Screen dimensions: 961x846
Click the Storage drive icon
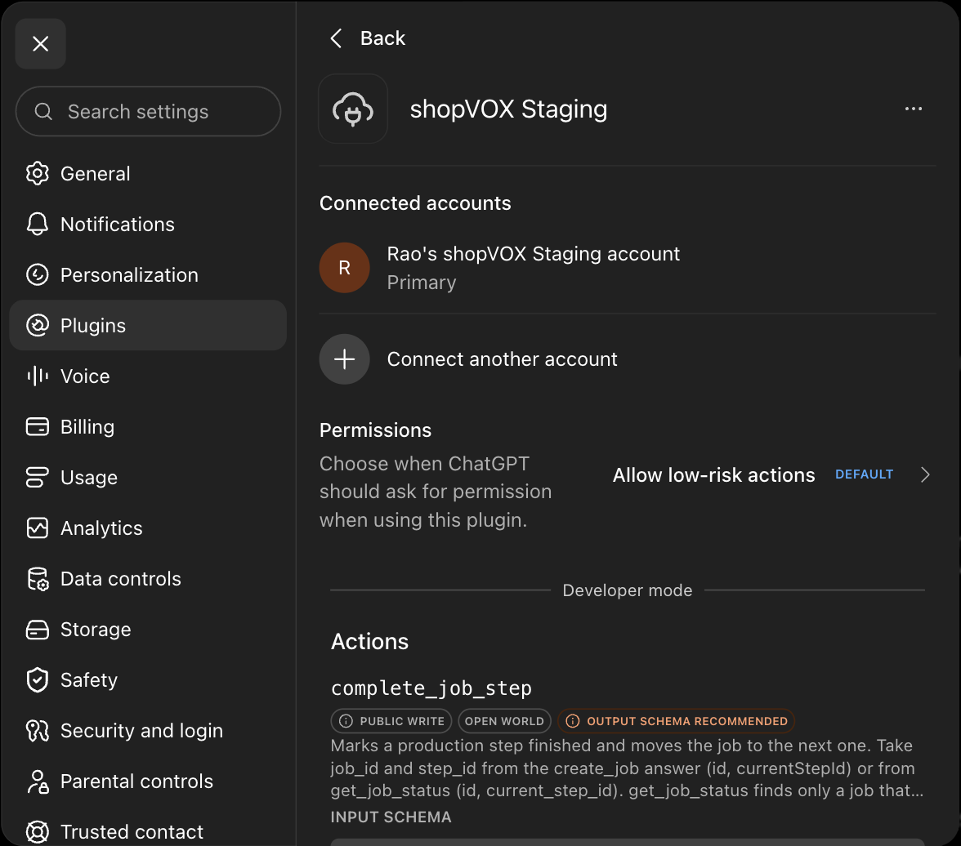[x=38, y=629]
